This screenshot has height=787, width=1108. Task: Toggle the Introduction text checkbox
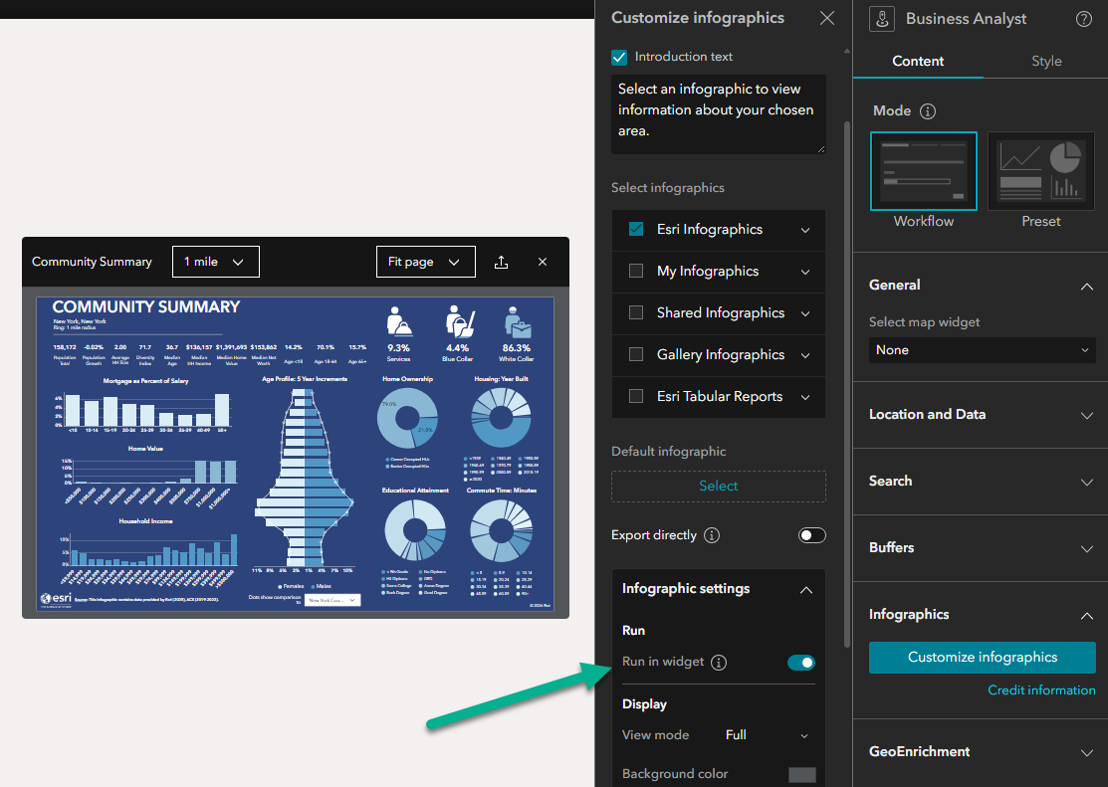click(x=619, y=58)
